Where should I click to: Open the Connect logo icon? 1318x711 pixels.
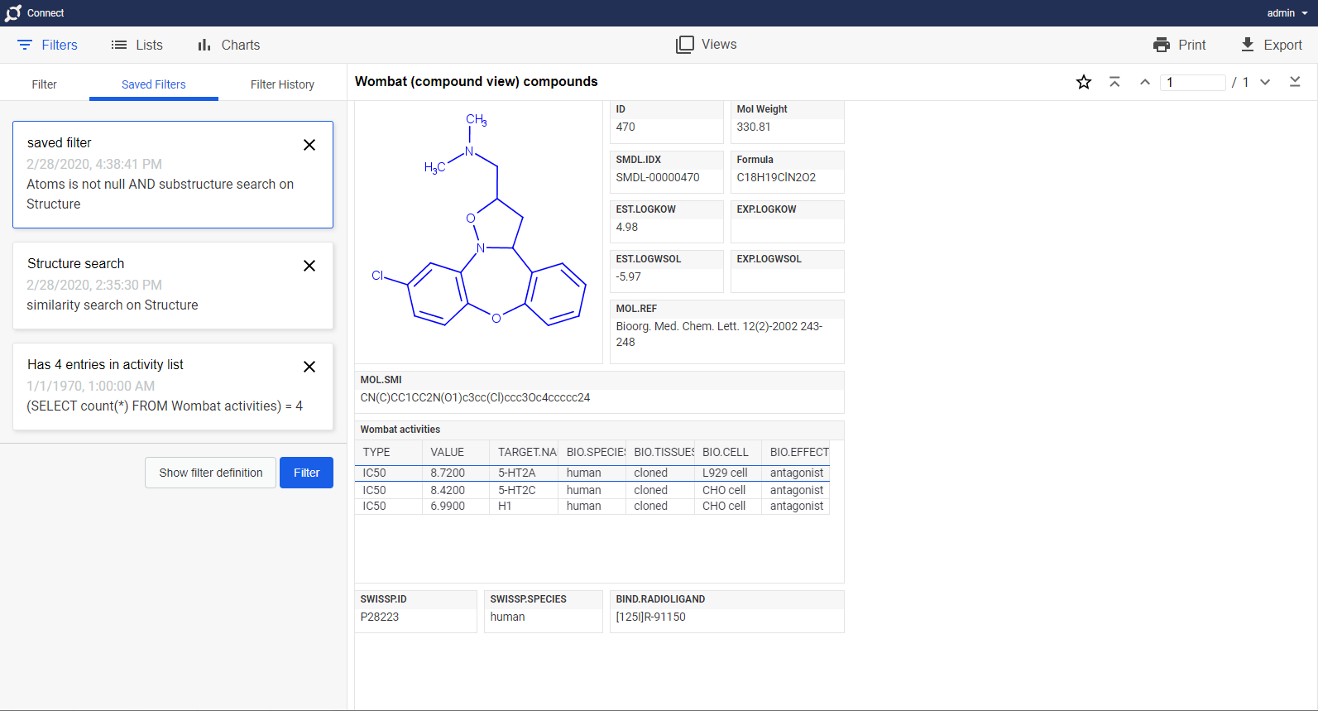click(x=13, y=13)
